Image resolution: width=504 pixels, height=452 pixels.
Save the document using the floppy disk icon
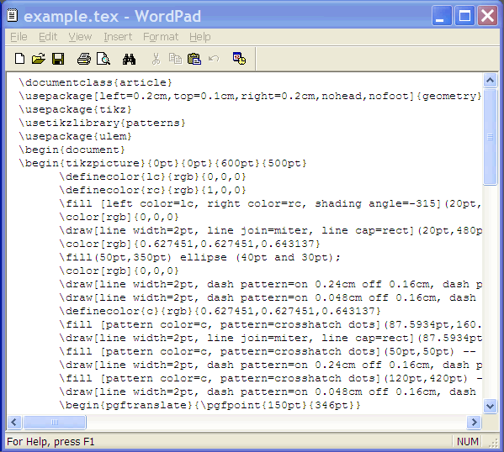coord(58,59)
